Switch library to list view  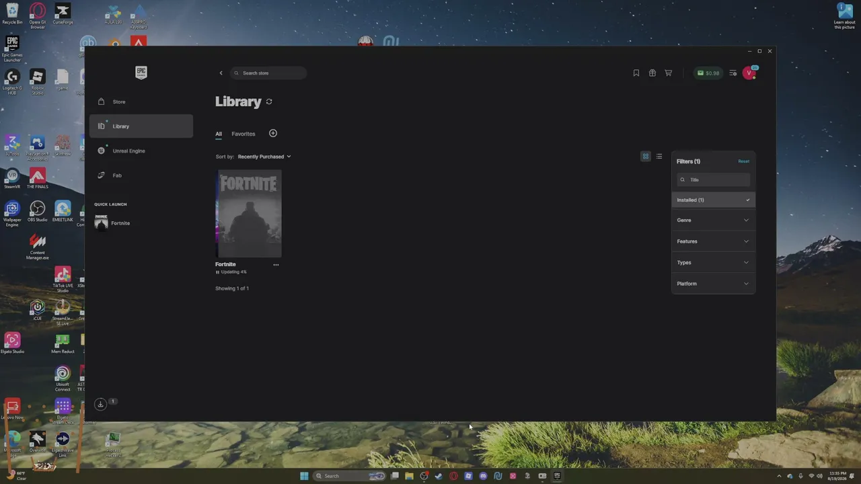tap(659, 157)
